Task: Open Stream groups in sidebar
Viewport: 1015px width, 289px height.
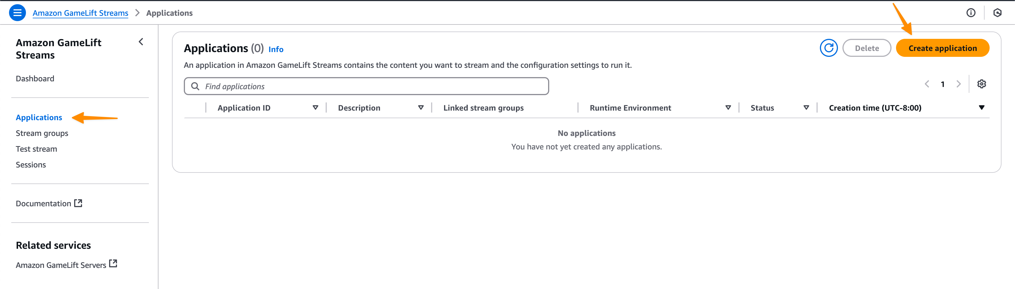Action: (x=42, y=133)
